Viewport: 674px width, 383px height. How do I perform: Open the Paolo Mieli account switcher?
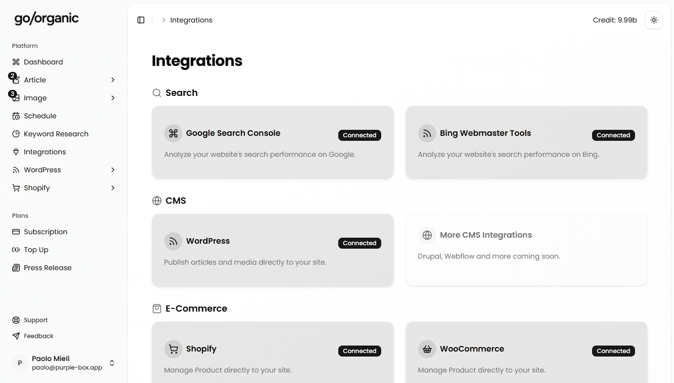[112, 363]
